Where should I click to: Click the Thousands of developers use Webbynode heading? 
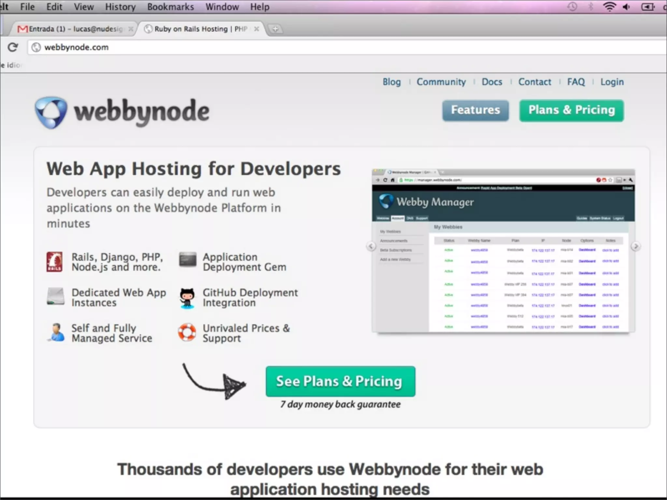coord(330,479)
